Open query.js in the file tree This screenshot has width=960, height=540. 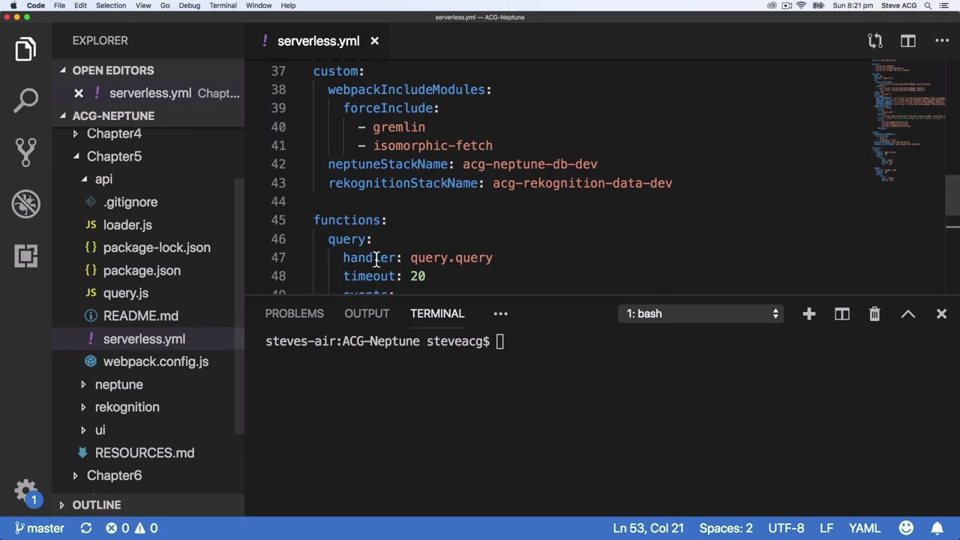pyautogui.click(x=125, y=293)
